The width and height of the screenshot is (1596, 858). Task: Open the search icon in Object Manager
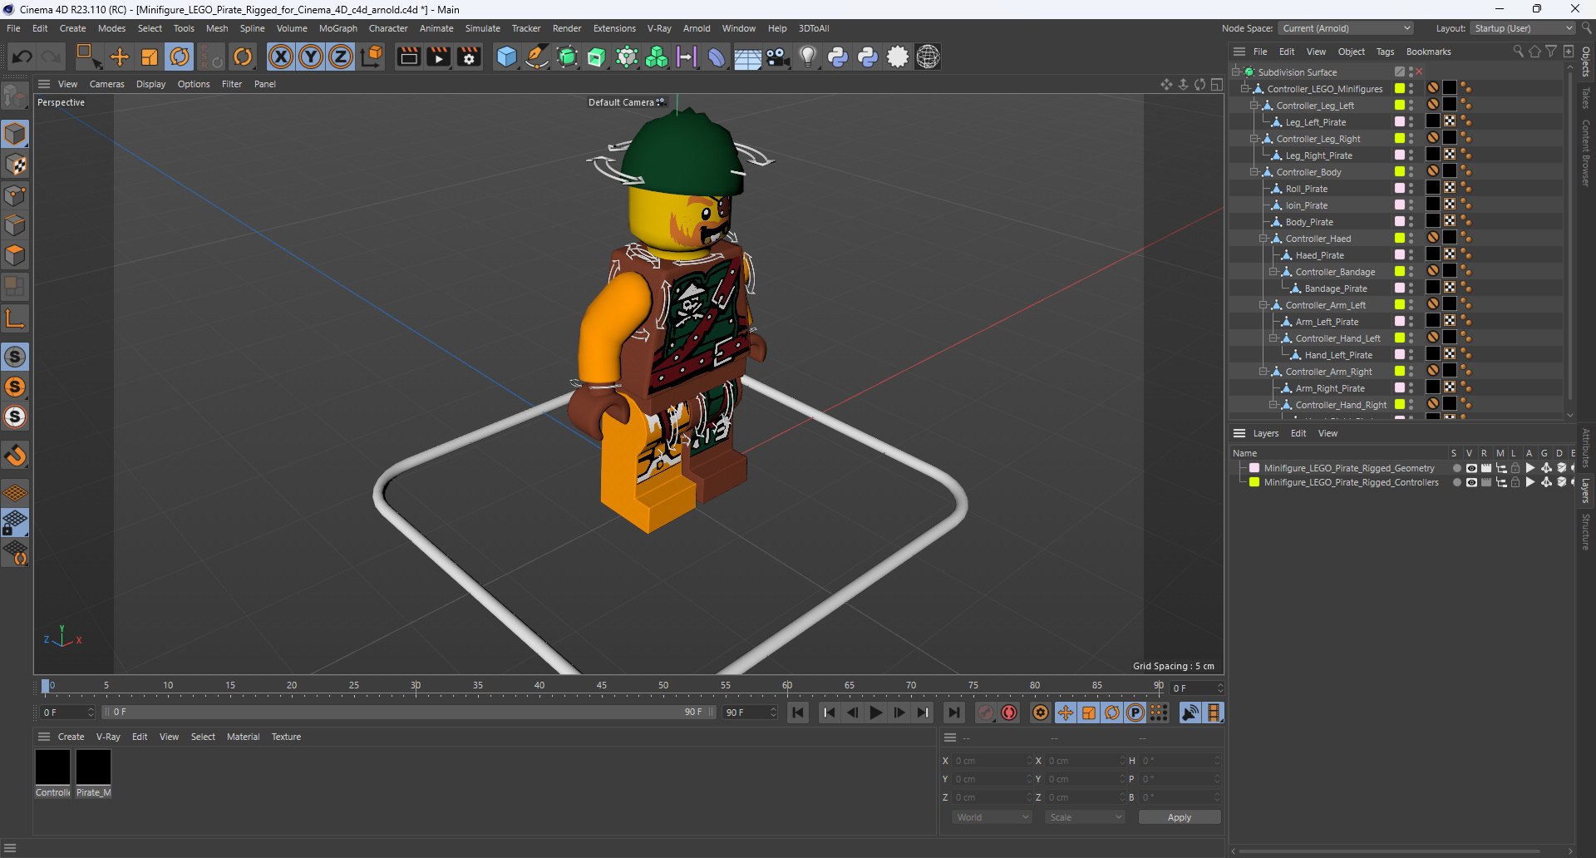click(x=1518, y=52)
